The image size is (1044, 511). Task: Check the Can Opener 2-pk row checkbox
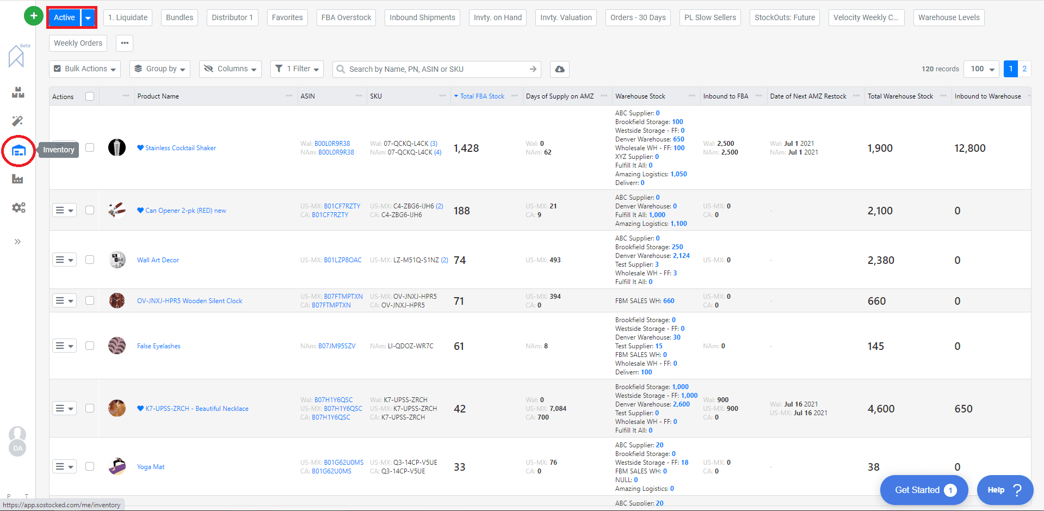pos(90,210)
